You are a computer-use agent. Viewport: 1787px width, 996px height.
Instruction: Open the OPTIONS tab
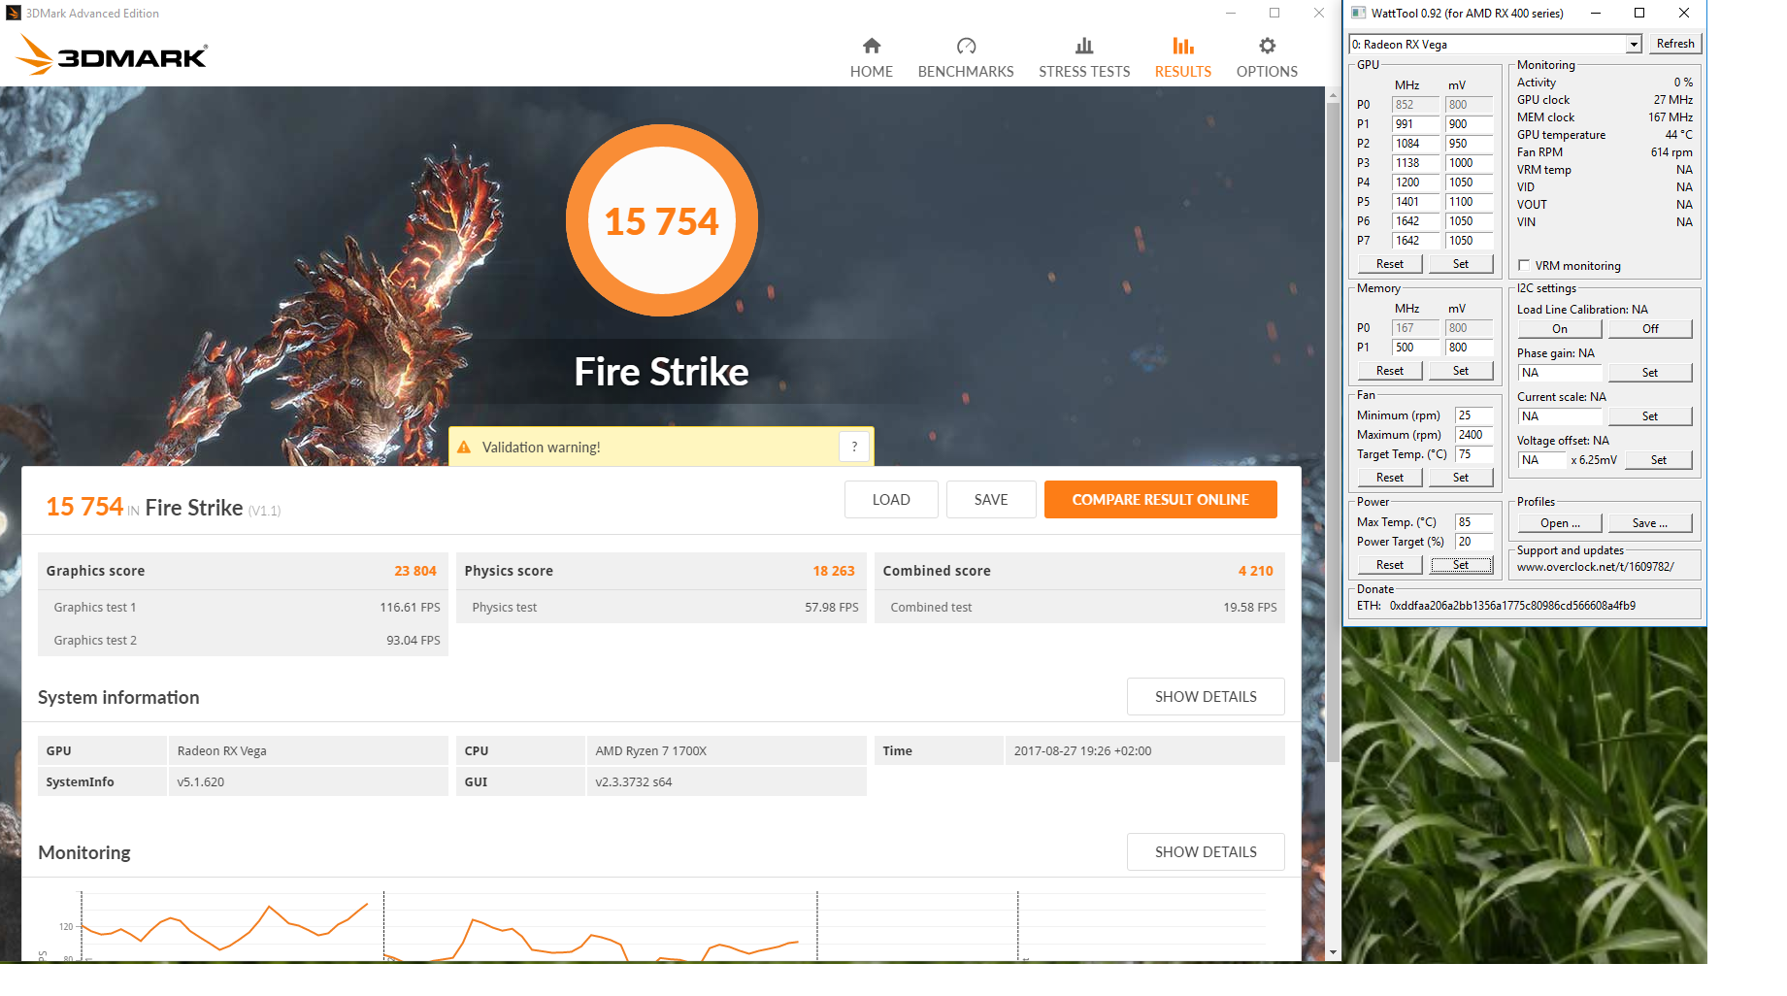point(1267,58)
